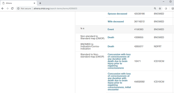174x93 pixels.
Task: Open the Death link with ID 4306655
Action: coord(111,37)
